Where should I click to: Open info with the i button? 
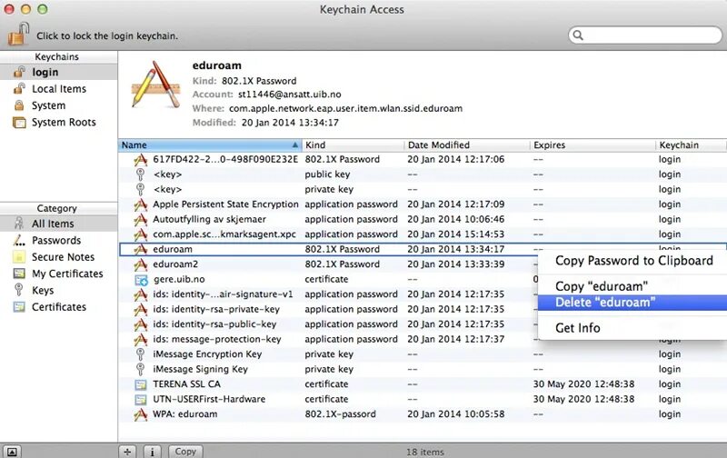(152, 452)
